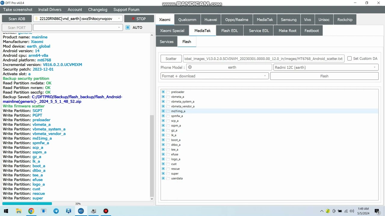Uncheck the preloader partition checkbox
The width and height of the screenshot is (385, 216).
pos(163,92)
